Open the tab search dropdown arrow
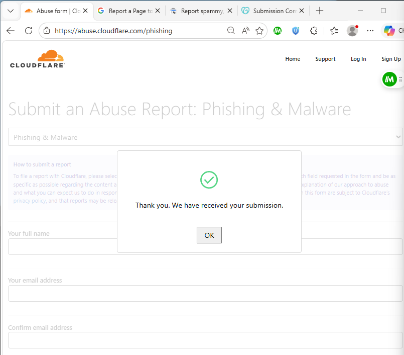 pos(11,11)
